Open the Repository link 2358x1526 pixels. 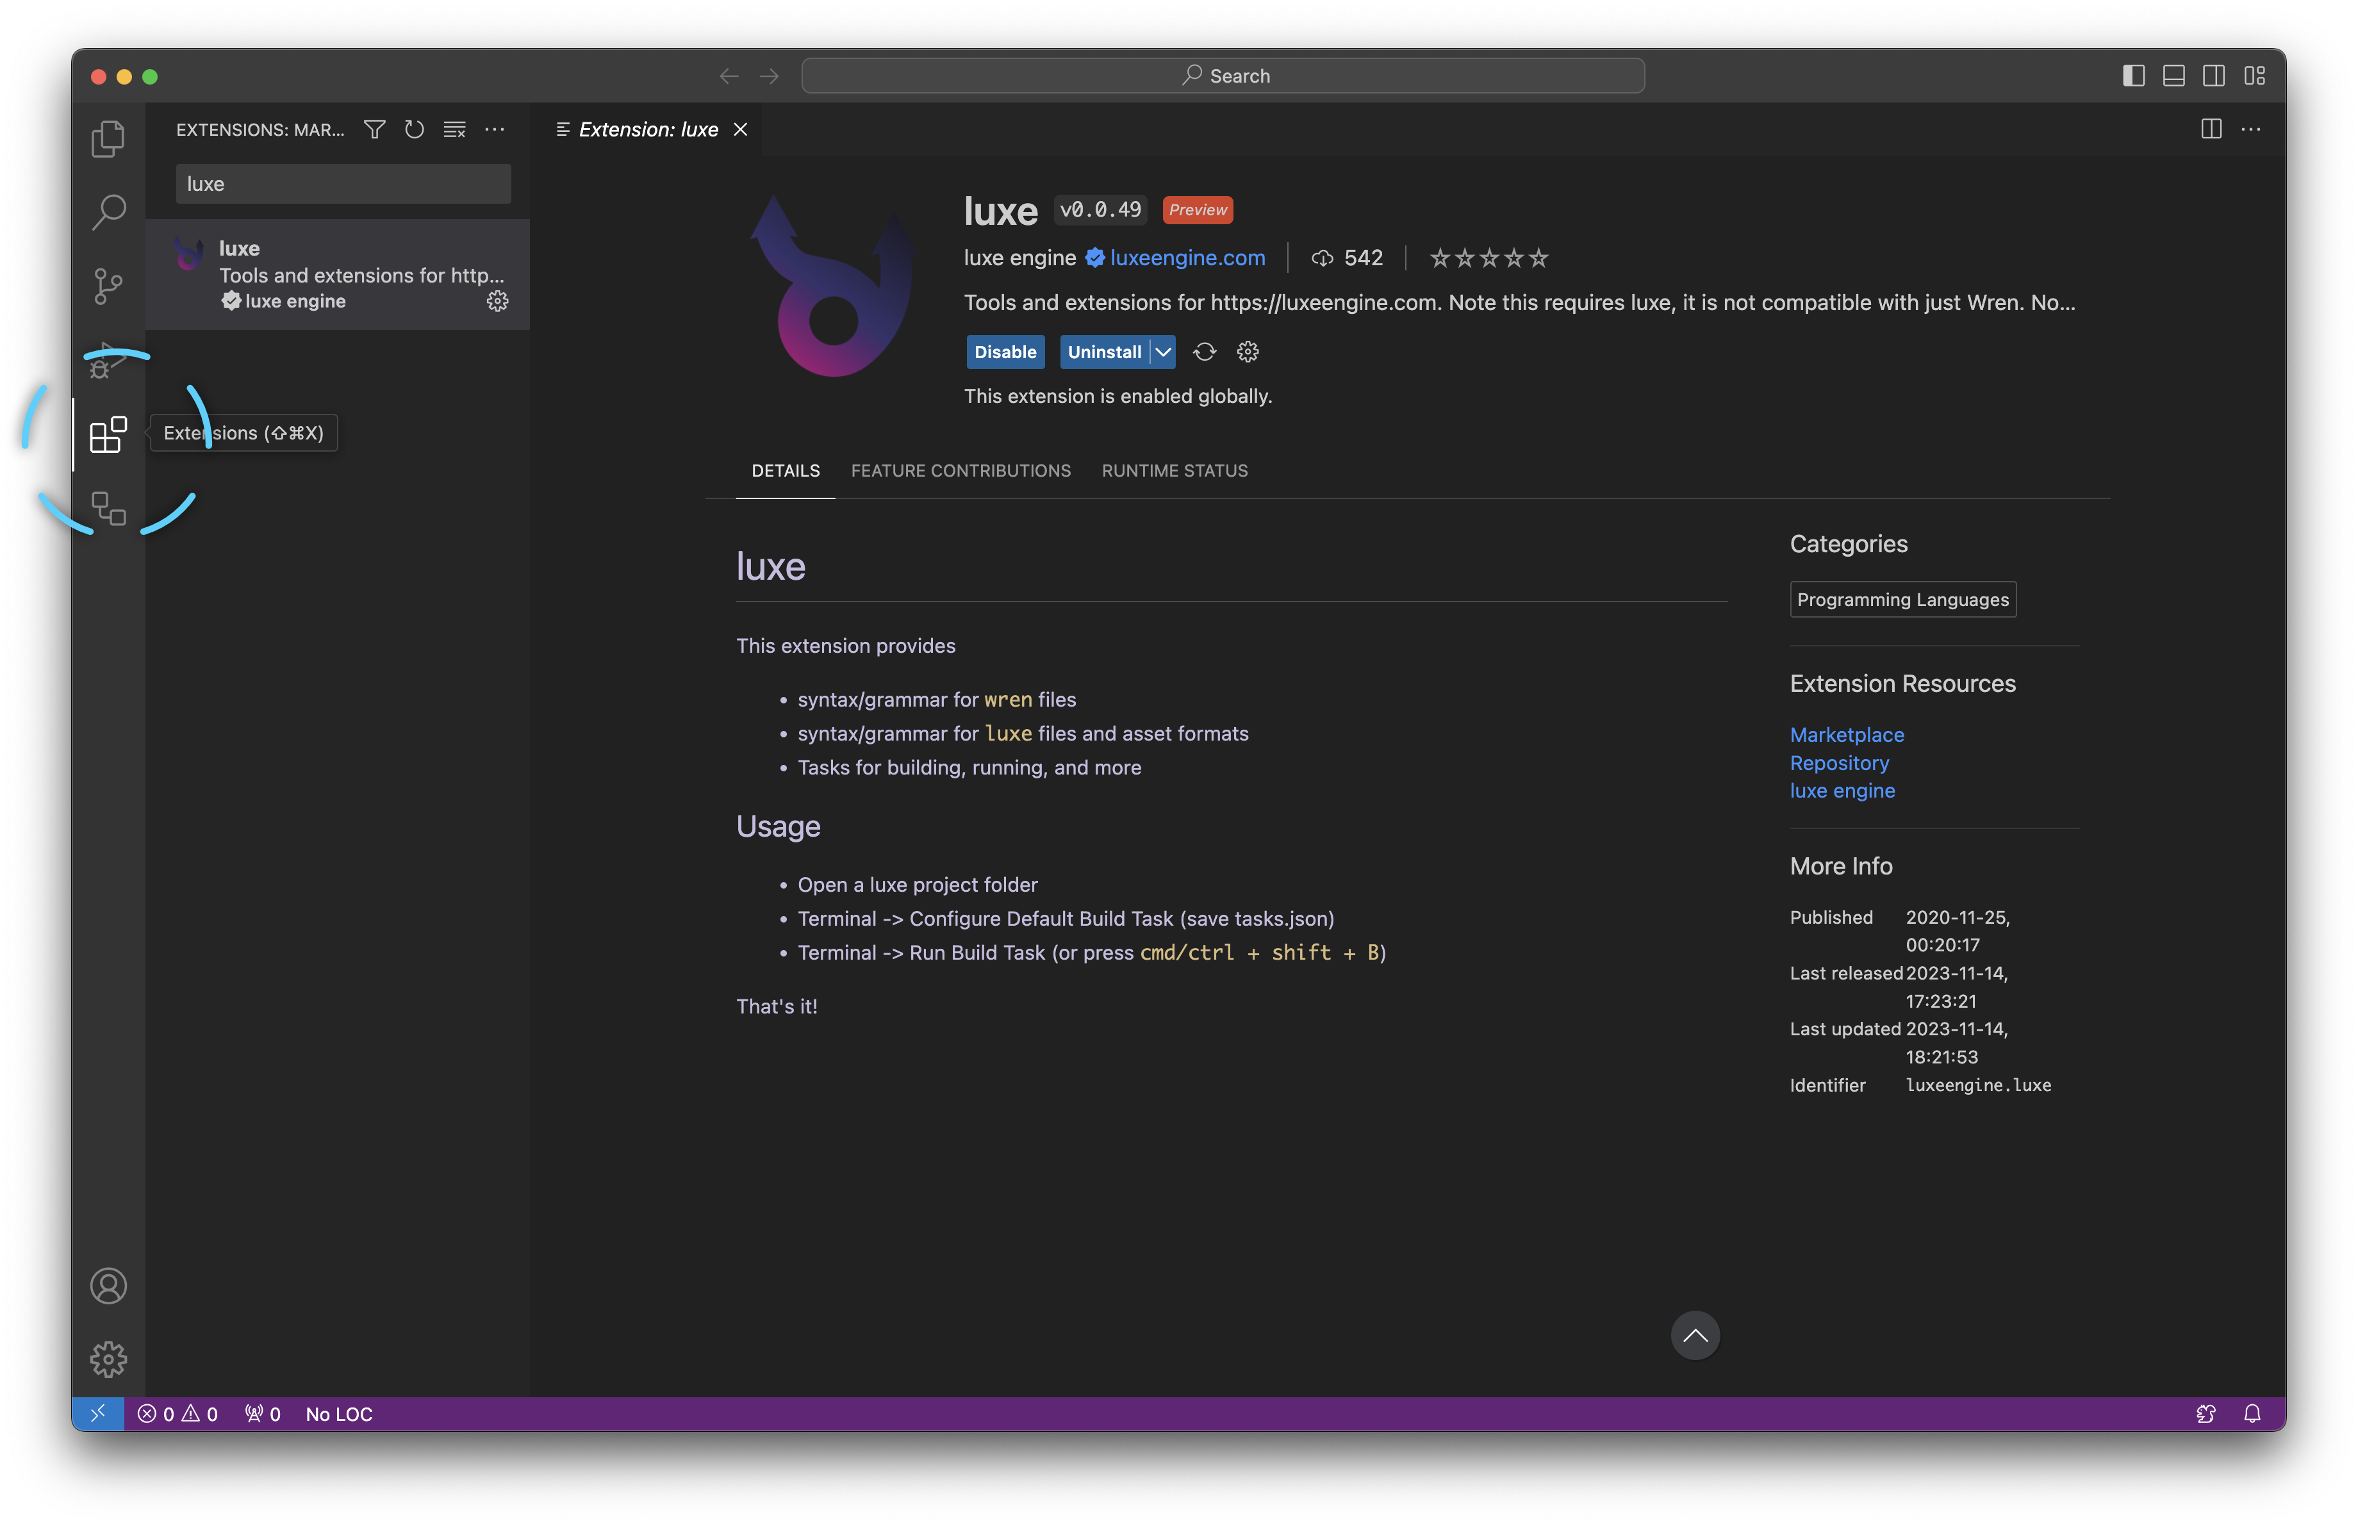coord(1839,762)
